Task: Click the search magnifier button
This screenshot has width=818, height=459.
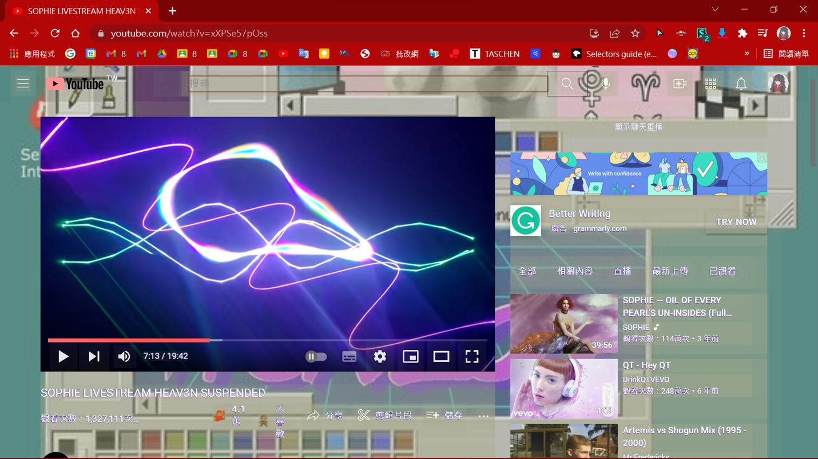Action: pos(567,84)
